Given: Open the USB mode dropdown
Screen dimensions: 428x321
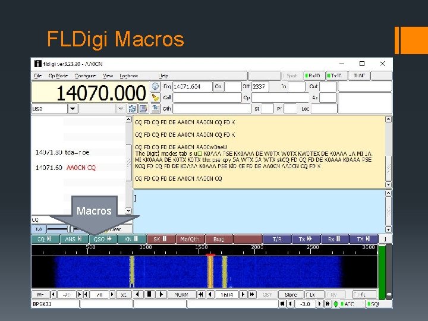Looking at the screenshot, I should click(x=73, y=109).
